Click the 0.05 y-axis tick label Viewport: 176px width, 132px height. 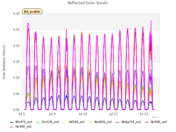click(x=16, y=94)
